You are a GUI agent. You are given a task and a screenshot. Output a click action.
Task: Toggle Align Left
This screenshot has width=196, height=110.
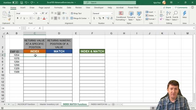(x=52, y=18)
